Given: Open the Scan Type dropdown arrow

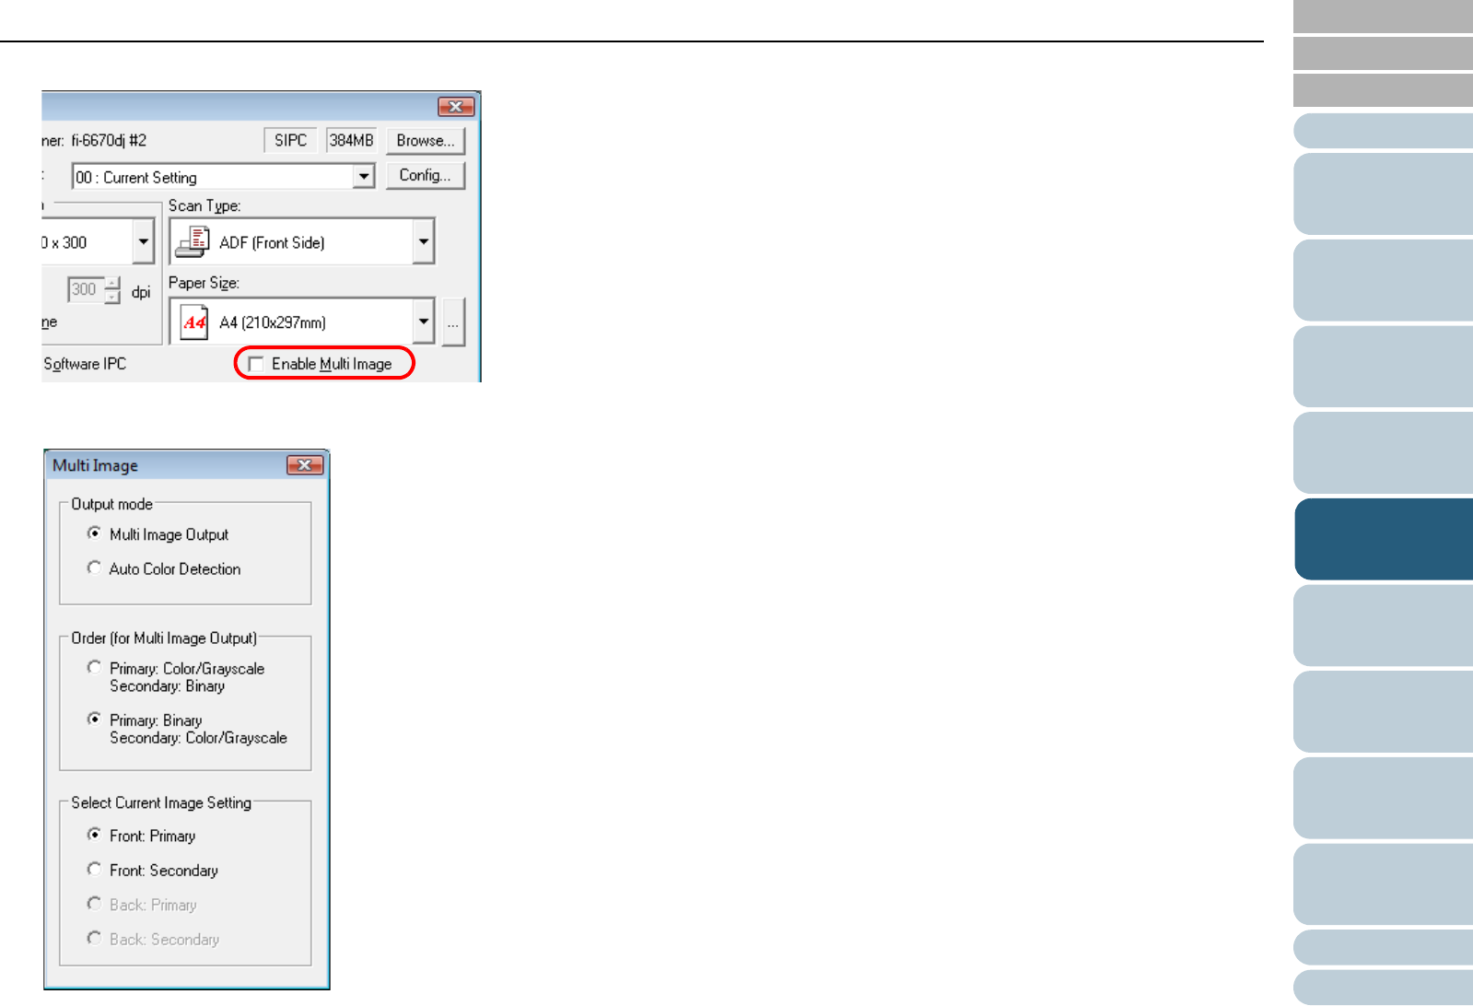Looking at the screenshot, I should [423, 242].
